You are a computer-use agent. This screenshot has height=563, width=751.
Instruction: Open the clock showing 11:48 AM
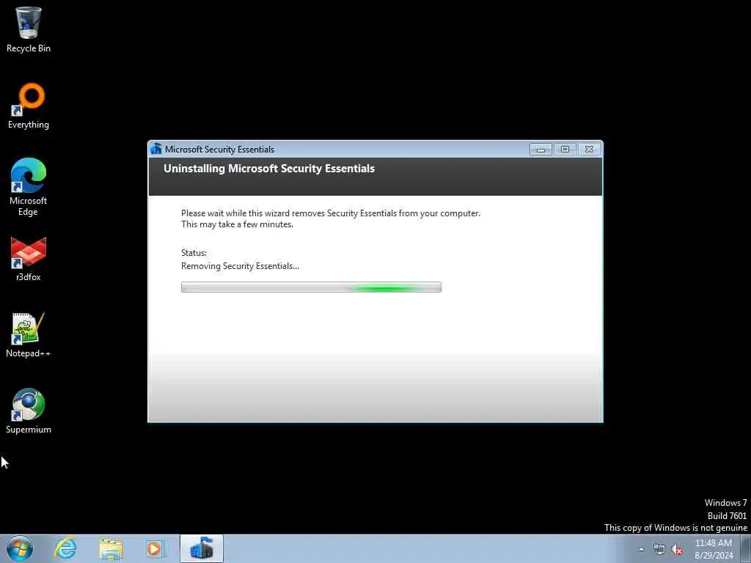coord(713,549)
